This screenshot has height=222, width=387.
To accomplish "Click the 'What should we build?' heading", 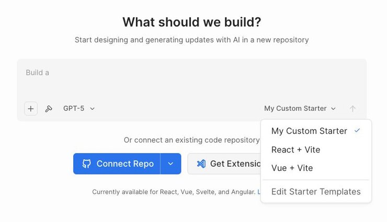I will click(191, 22).
